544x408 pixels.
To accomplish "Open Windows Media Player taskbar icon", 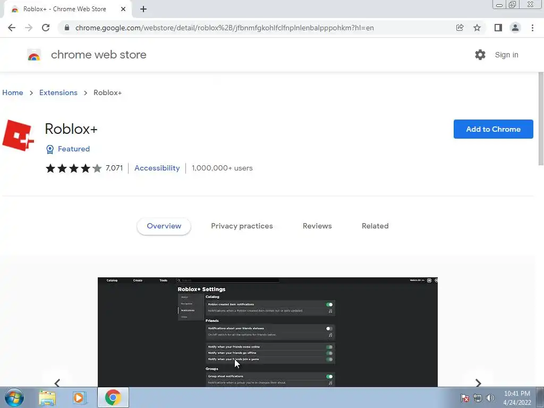I will click(x=79, y=398).
